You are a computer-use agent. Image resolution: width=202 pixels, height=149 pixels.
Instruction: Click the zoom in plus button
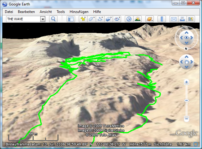pyautogui.click(x=187, y=82)
